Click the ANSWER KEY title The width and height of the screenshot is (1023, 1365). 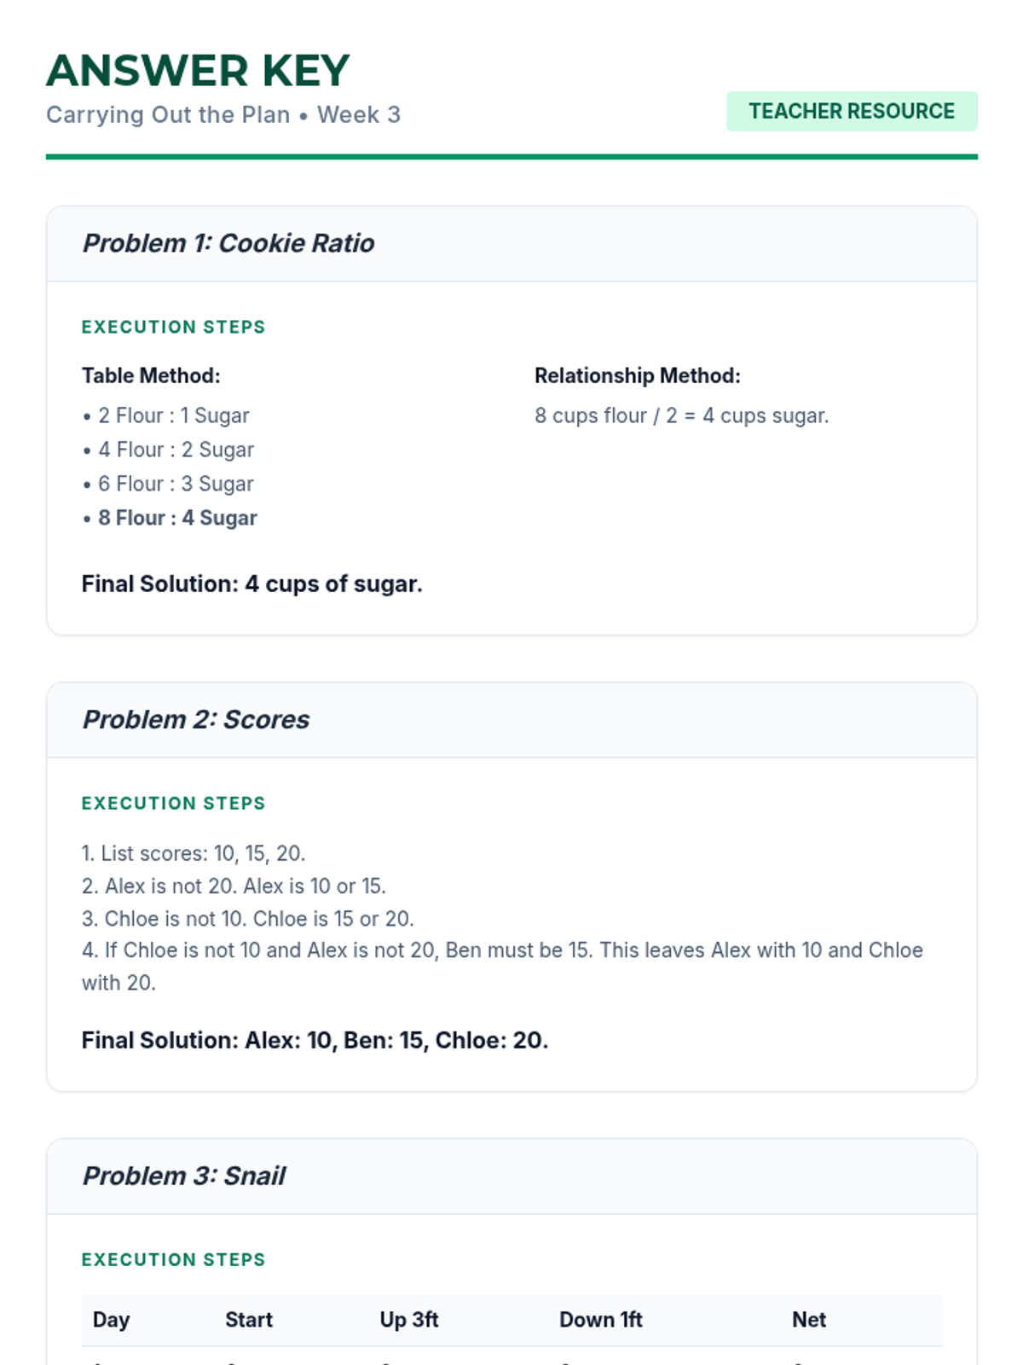pos(198,71)
